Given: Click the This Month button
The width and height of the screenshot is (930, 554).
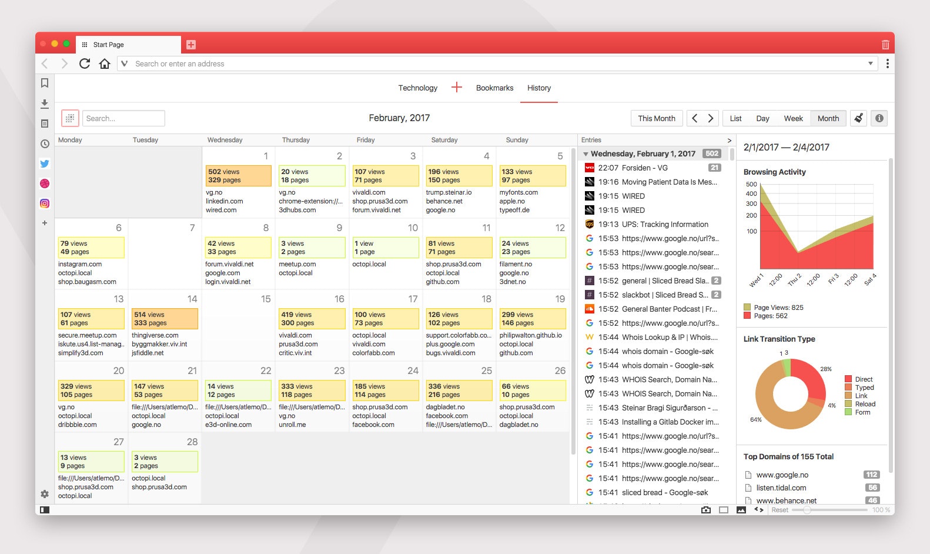Looking at the screenshot, I should tap(657, 118).
